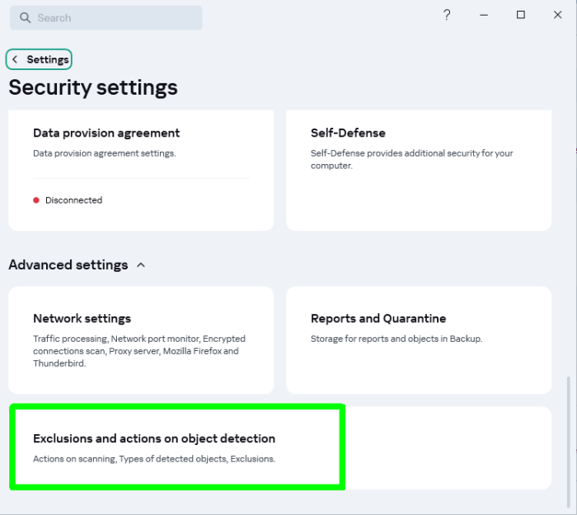This screenshot has height=515, width=577.
Task: Click the back chevron beside Settings
Action: point(15,59)
